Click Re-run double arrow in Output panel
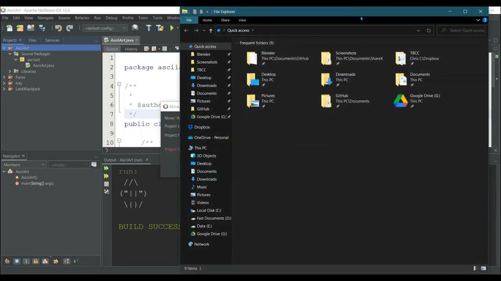Viewport: 501px width, 281px height. [x=106, y=168]
